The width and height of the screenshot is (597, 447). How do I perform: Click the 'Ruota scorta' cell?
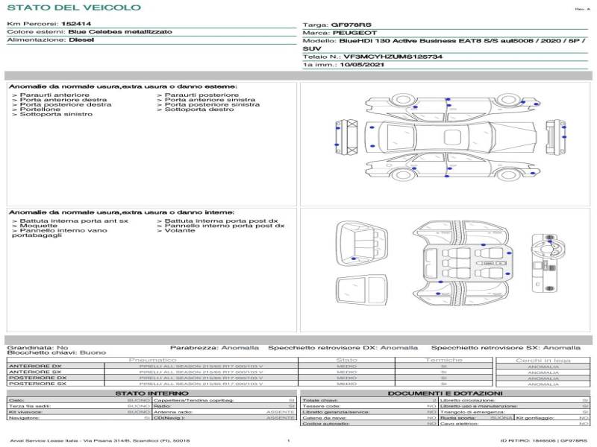476,418
